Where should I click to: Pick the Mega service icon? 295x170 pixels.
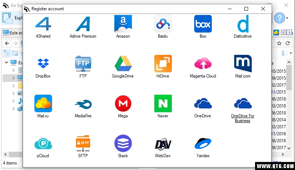pyautogui.click(x=123, y=107)
